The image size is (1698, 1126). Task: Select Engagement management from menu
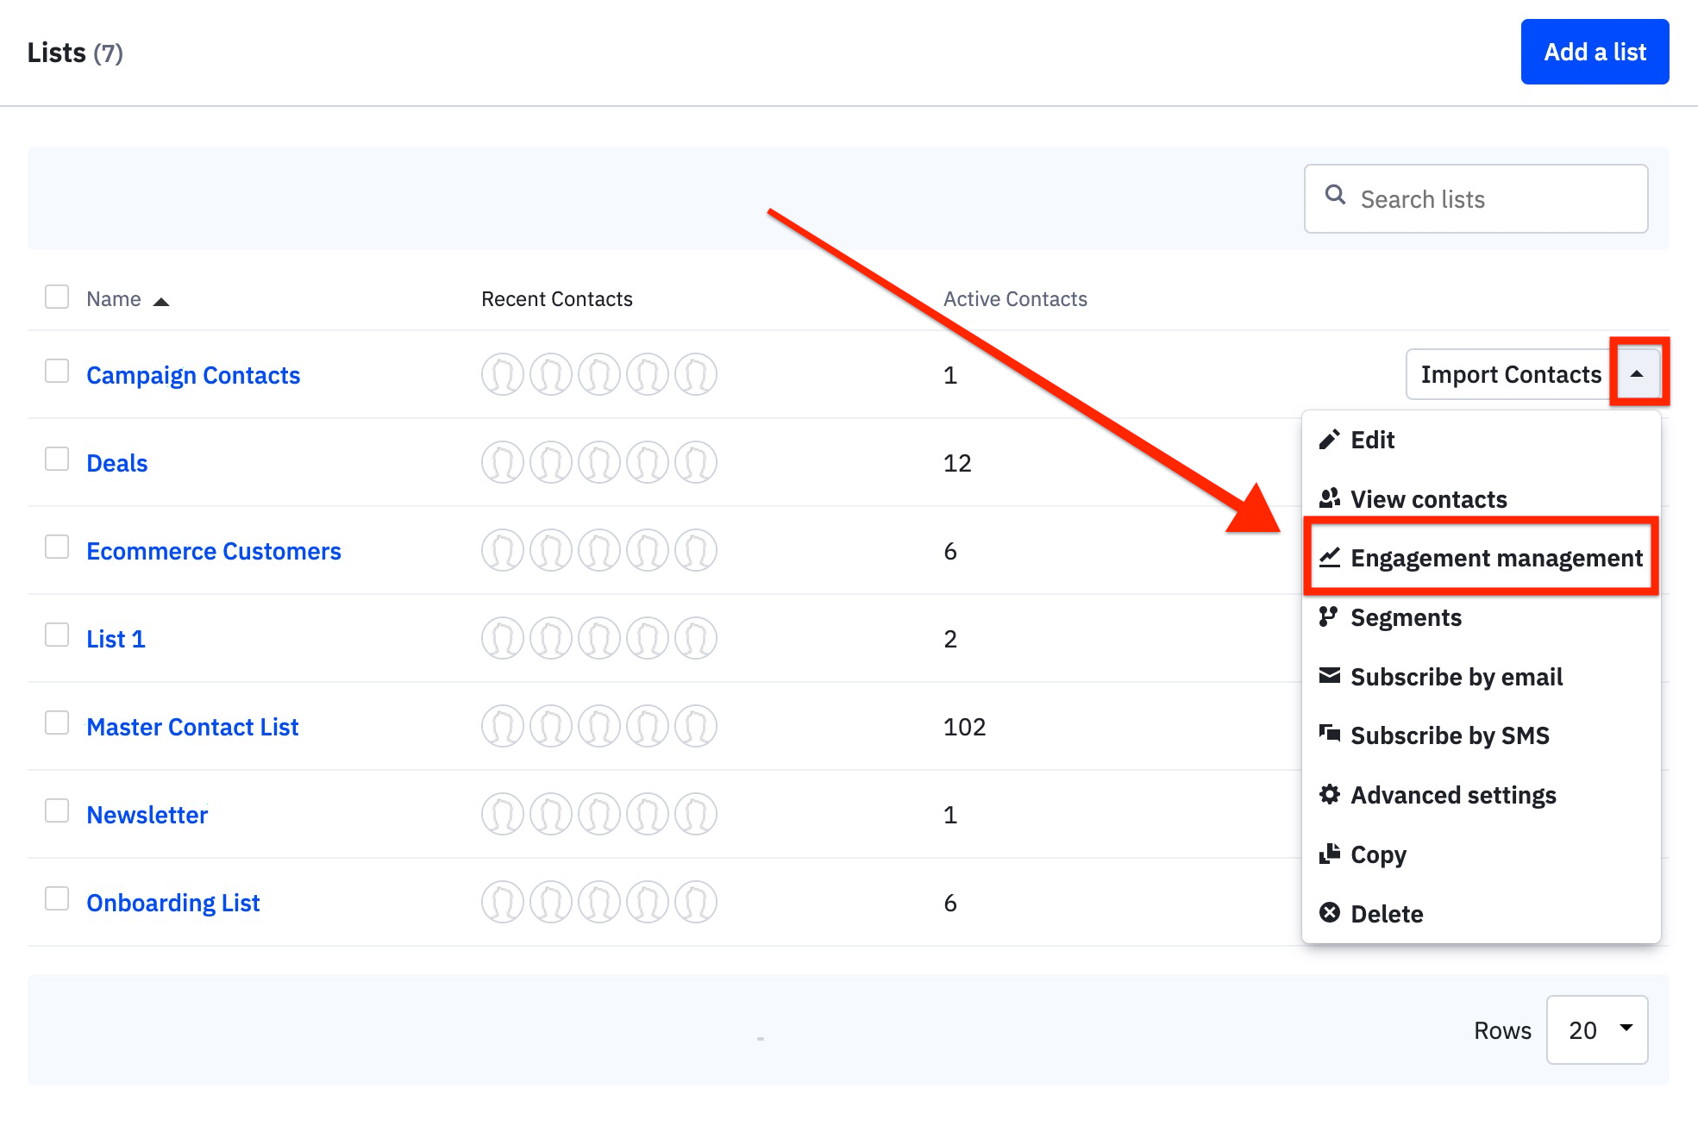click(1495, 558)
